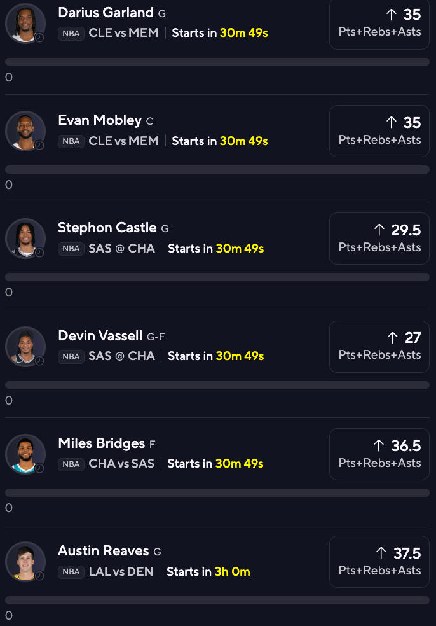
Task: Click the SAS @ CHA matchup for Devin Vassell
Action: [121, 356]
